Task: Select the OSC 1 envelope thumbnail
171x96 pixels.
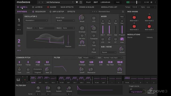Action: click(47, 80)
